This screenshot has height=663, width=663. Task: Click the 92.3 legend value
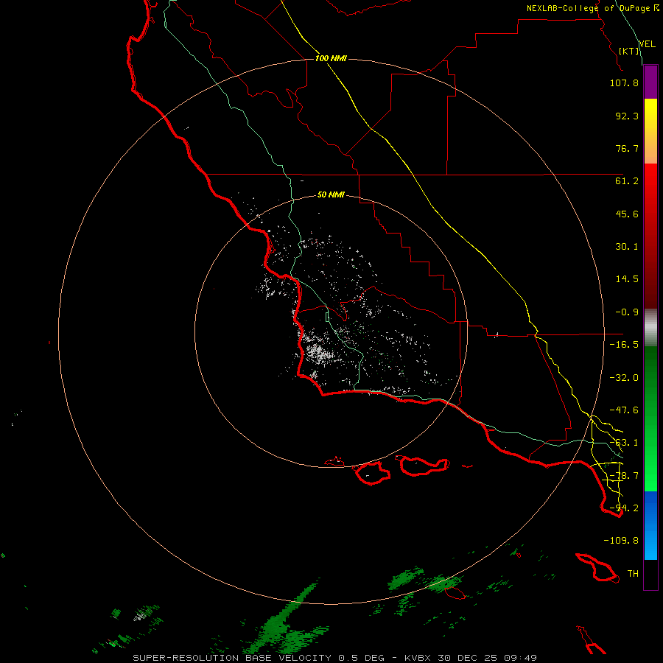627,116
